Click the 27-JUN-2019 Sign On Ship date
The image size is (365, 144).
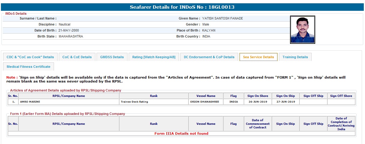point(285,102)
